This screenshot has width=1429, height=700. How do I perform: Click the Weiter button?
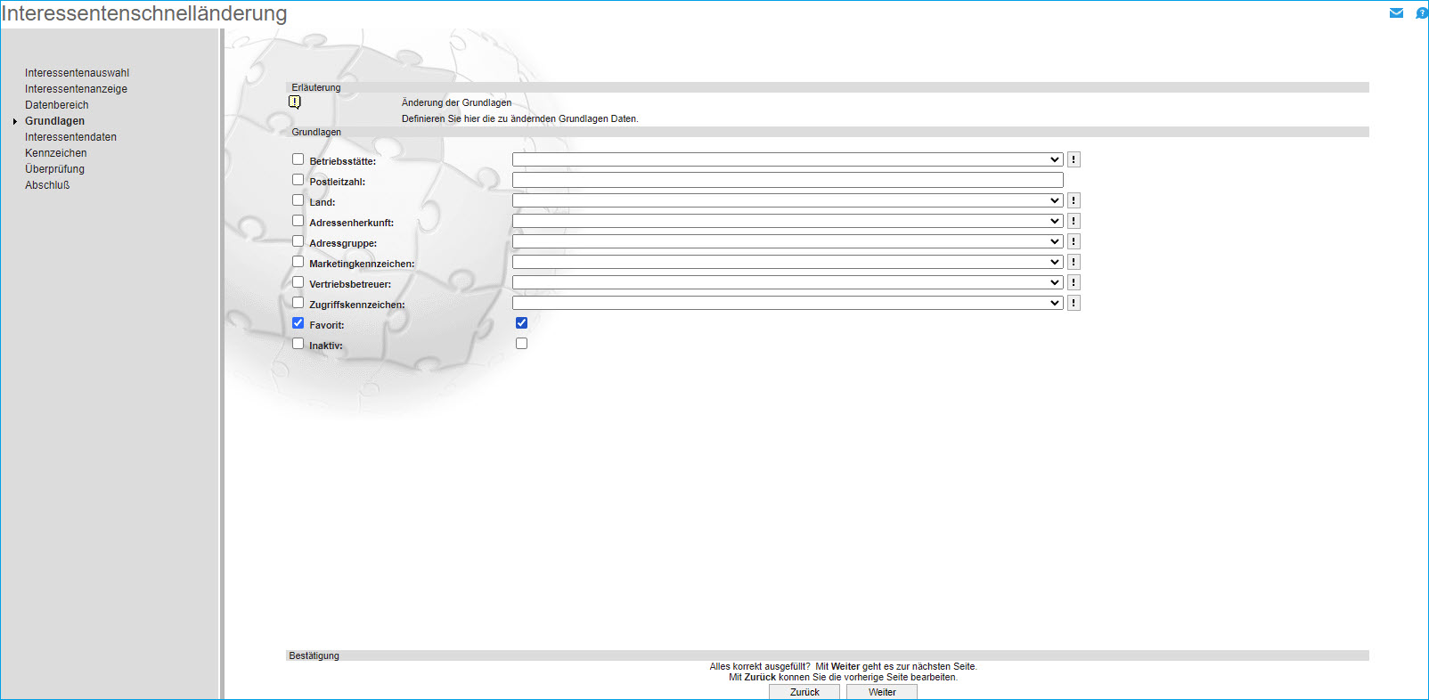click(x=882, y=692)
